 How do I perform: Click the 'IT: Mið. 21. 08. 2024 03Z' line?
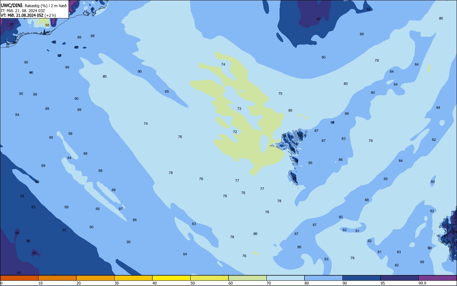[x=23, y=10]
